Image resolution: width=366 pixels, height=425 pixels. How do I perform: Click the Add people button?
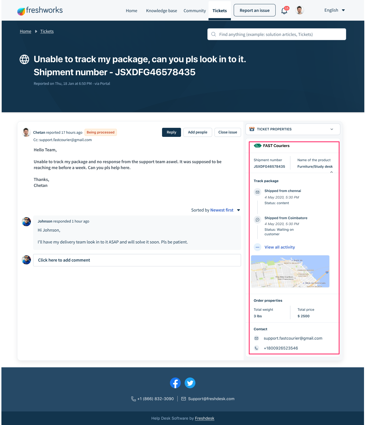[x=198, y=132]
